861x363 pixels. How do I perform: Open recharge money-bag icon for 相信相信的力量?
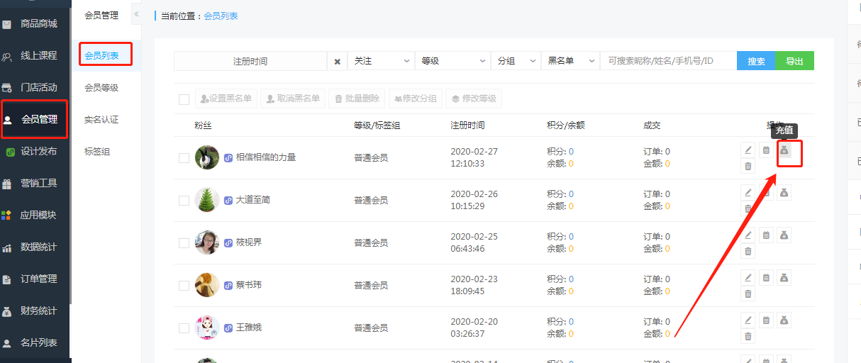[x=784, y=150]
